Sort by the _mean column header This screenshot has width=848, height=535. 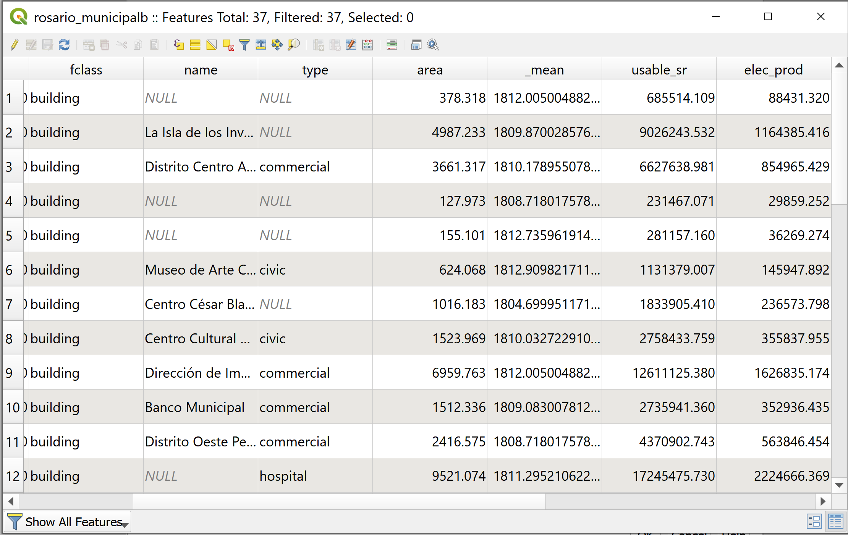coord(544,70)
